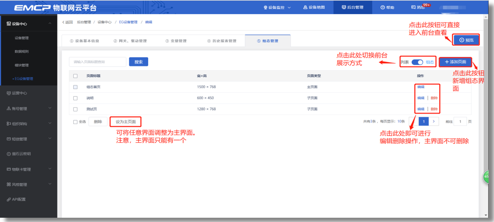The height and width of the screenshot is (222, 494).
Task: Tick the checkbox for 测试页 row
Action: pos(76,109)
